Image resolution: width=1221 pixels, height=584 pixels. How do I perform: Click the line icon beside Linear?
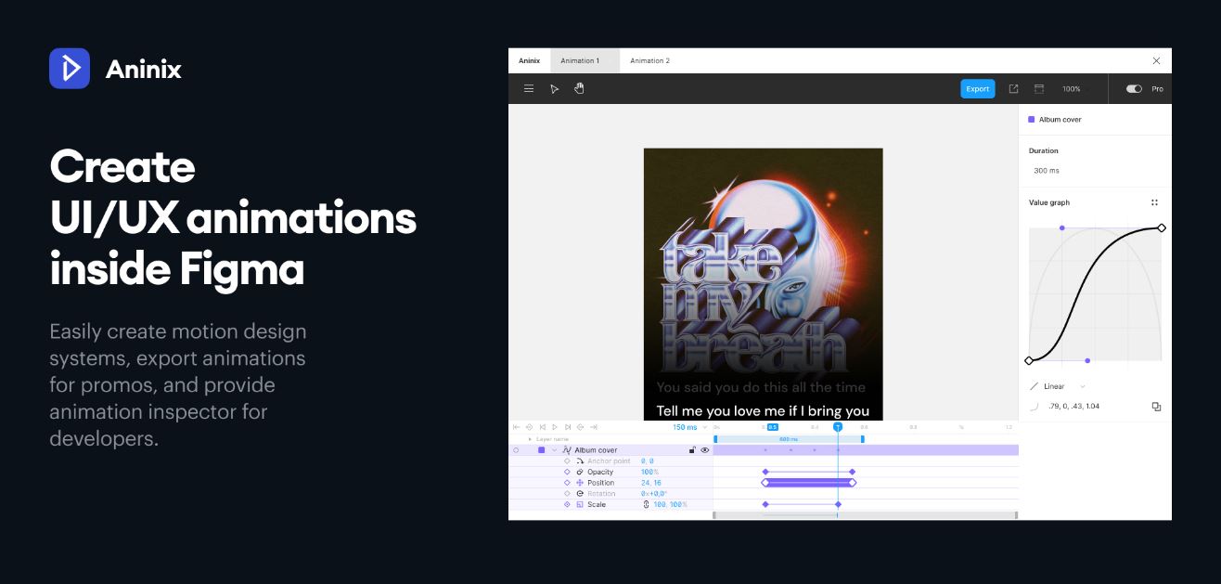point(1034,386)
